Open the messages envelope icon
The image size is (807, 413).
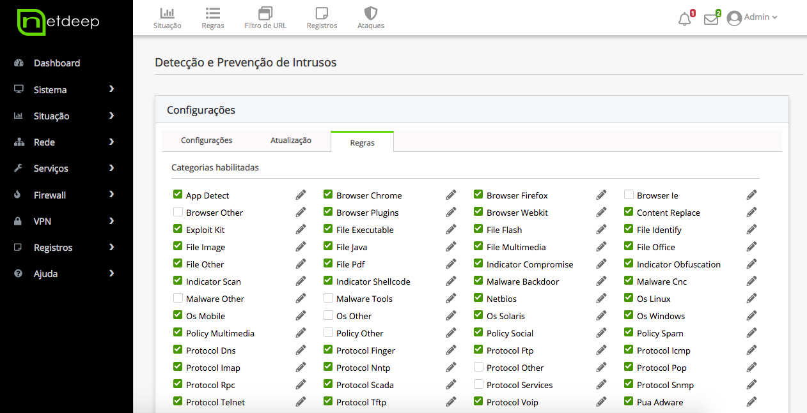tap(710, 19)
